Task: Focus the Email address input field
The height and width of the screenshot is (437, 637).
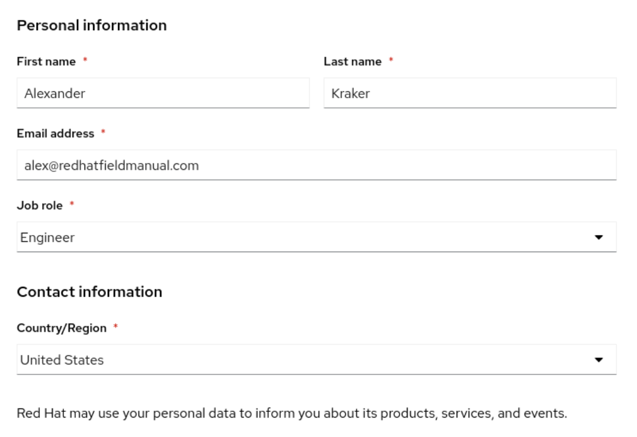Action: coord(316,165)
